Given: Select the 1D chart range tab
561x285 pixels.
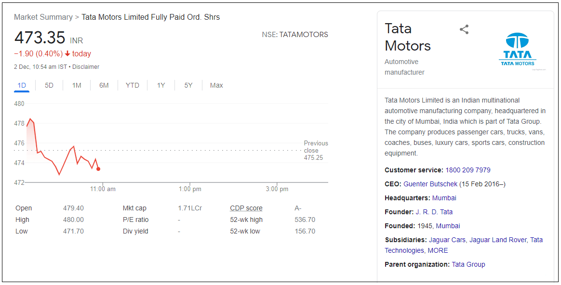Looking at the screenshot, I should (22, 85).
